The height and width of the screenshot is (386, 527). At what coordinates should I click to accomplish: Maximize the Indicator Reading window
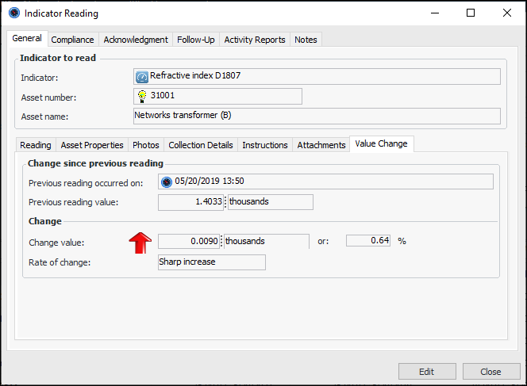point(471,13)
